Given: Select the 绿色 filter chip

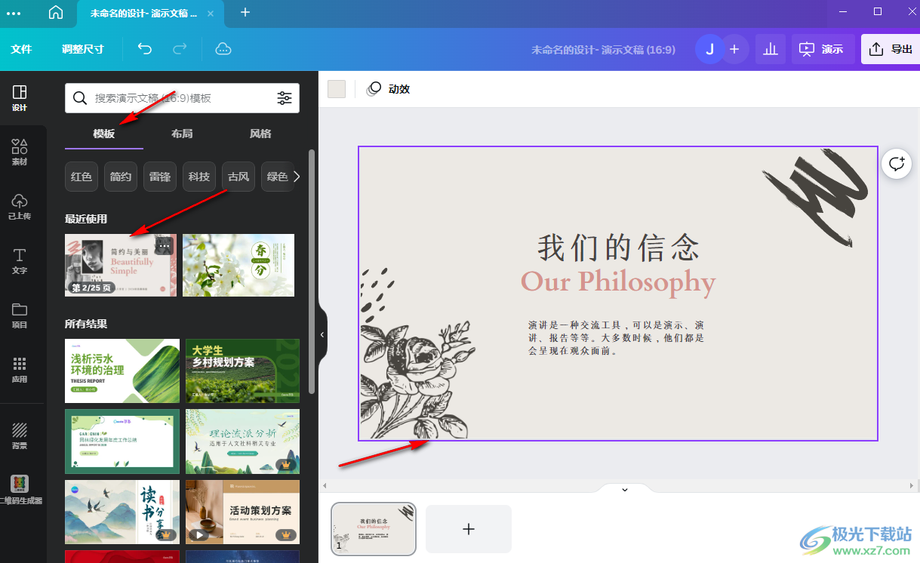Looking at the screenshot, I should tap(276, 177).
